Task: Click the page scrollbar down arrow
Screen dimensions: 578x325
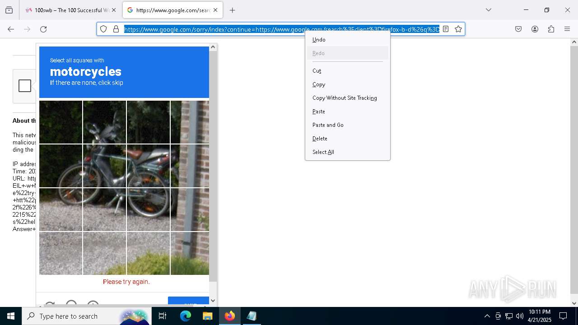Action: coord(574,303)
